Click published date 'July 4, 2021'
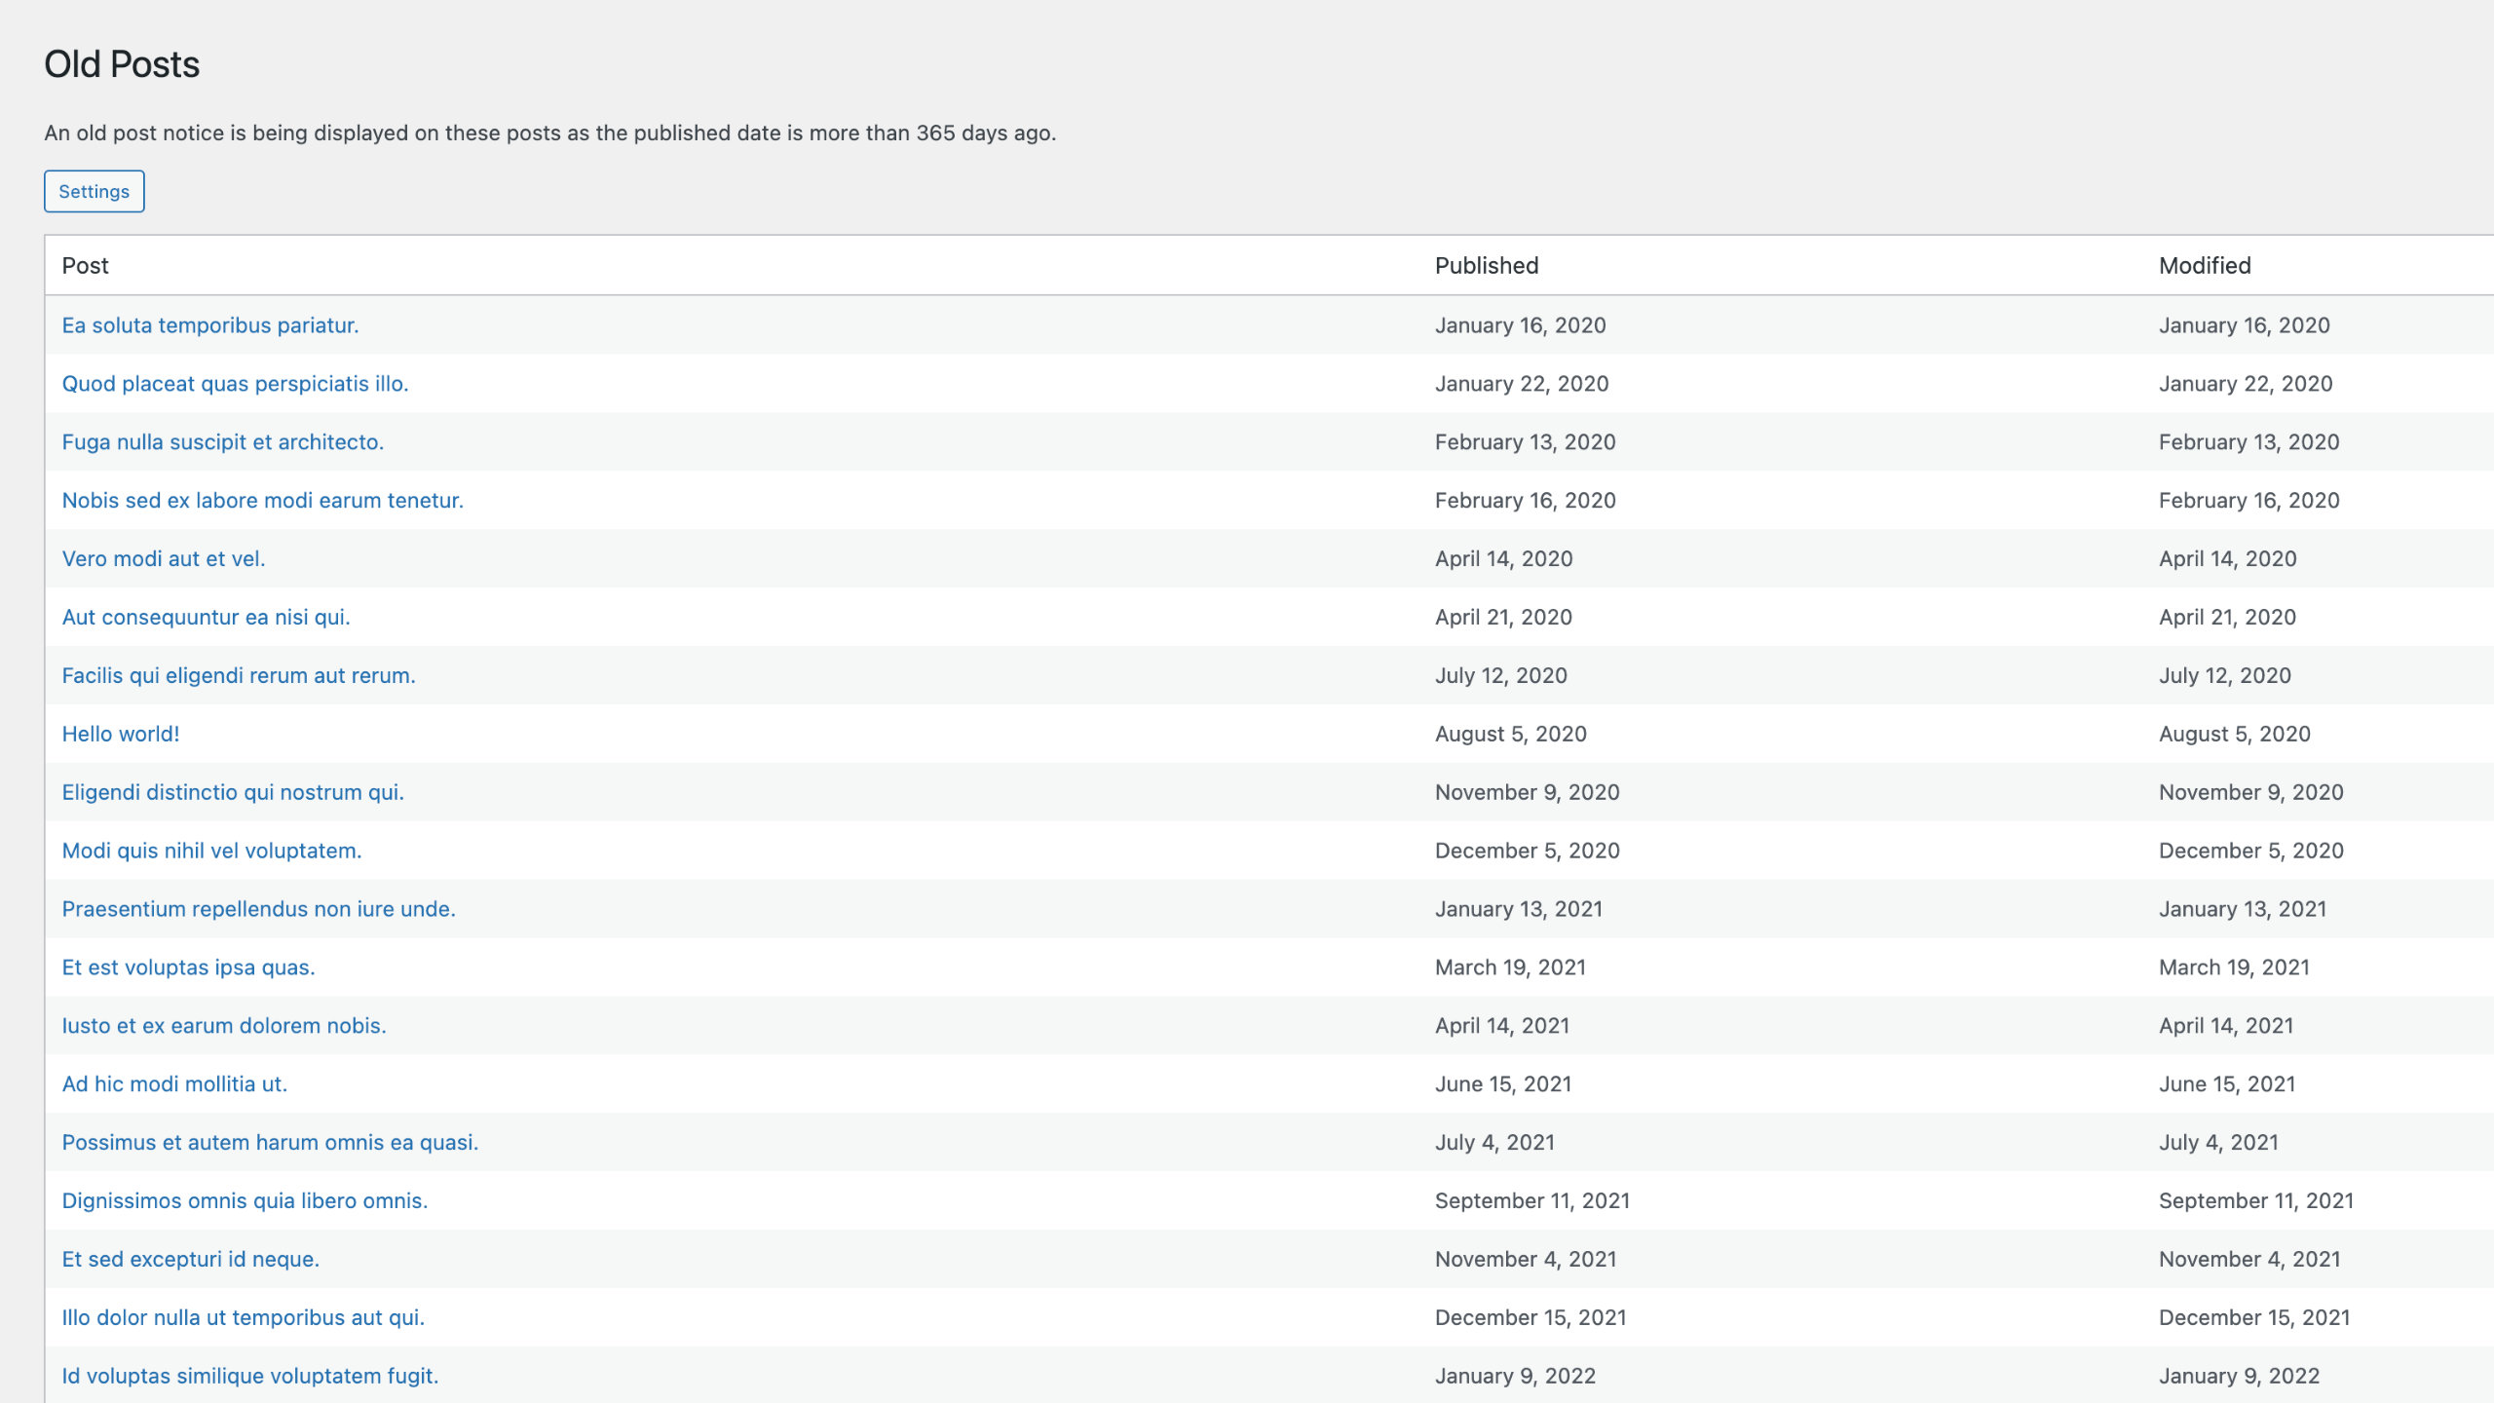This screenshot has height=1403, width=2494. point(1495,1144)
